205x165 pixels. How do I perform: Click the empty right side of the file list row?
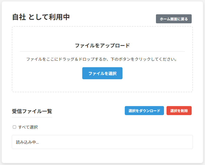pos(151,142)
